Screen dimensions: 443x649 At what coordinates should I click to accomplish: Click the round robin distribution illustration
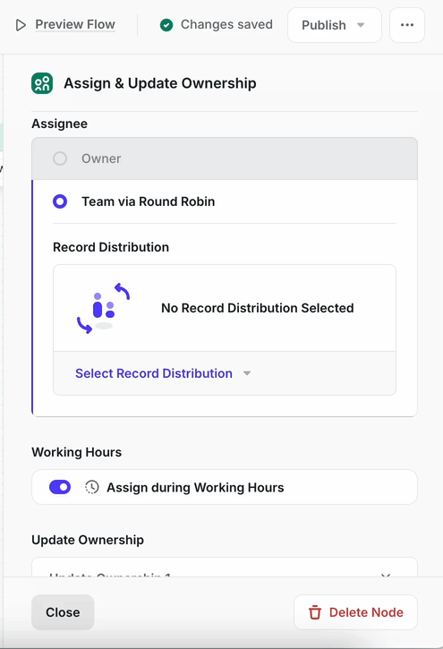[104, 308]
